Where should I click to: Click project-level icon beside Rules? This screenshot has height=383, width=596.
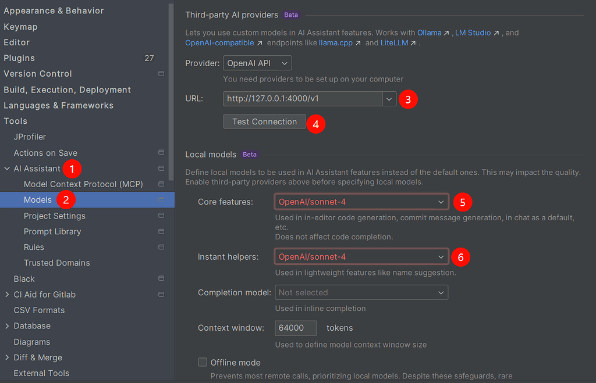tap(161, 247)
